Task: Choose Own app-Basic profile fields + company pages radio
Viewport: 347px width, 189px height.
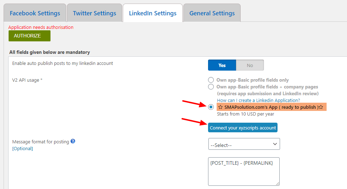Action: 211,87
